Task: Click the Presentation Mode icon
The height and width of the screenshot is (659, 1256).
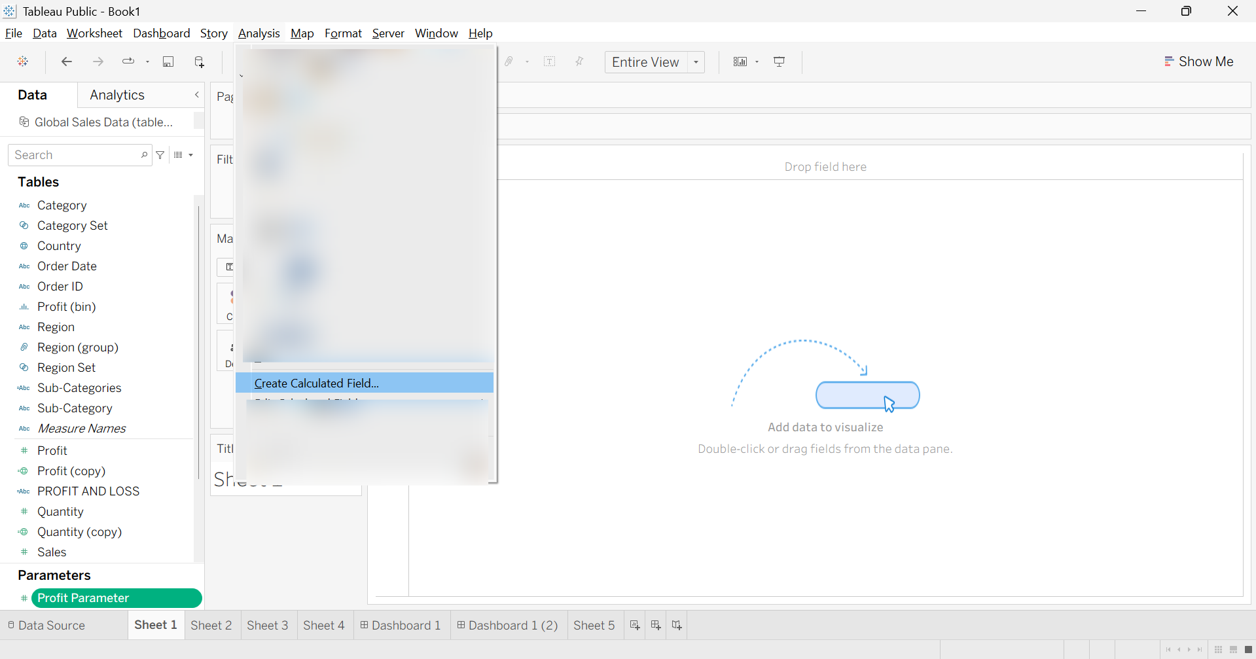Action: (x=779, y=62)
